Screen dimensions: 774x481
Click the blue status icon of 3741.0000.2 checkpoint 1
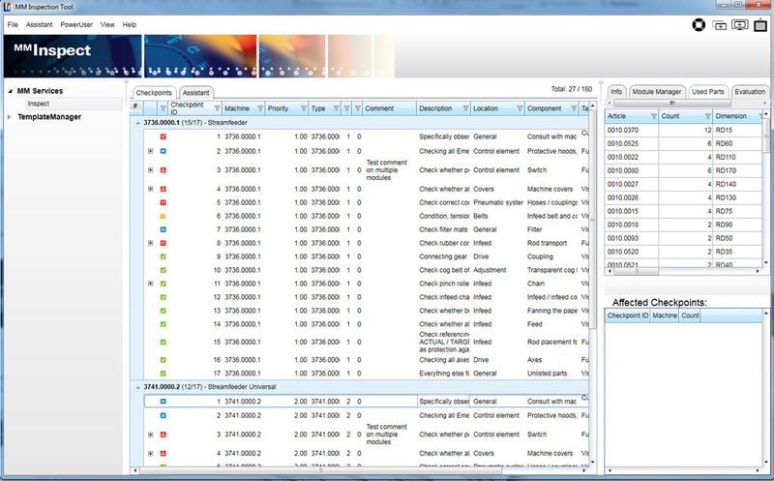click(164, 402)
